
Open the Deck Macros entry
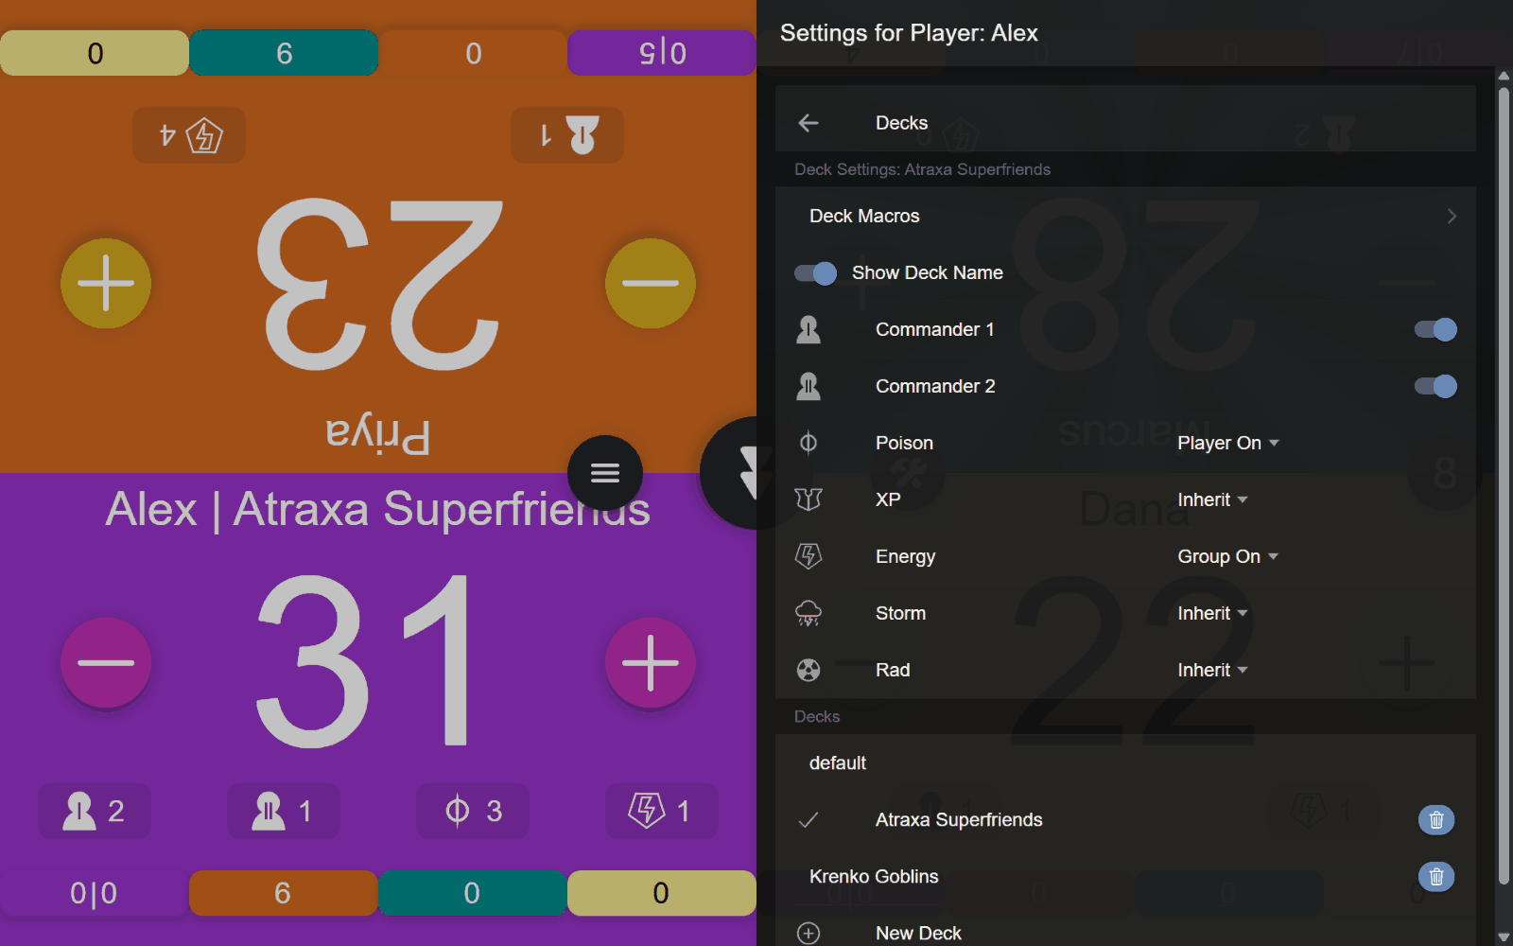[x=1125, y=217]
